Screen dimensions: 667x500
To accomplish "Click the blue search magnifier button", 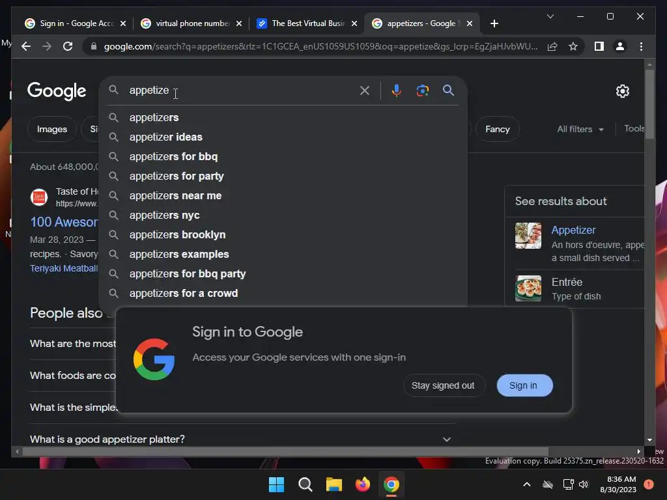I will (x=448, y=90).
